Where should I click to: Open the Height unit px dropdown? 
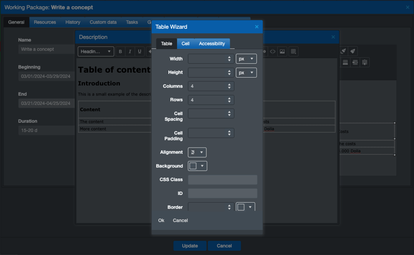[x=246, y=73]
